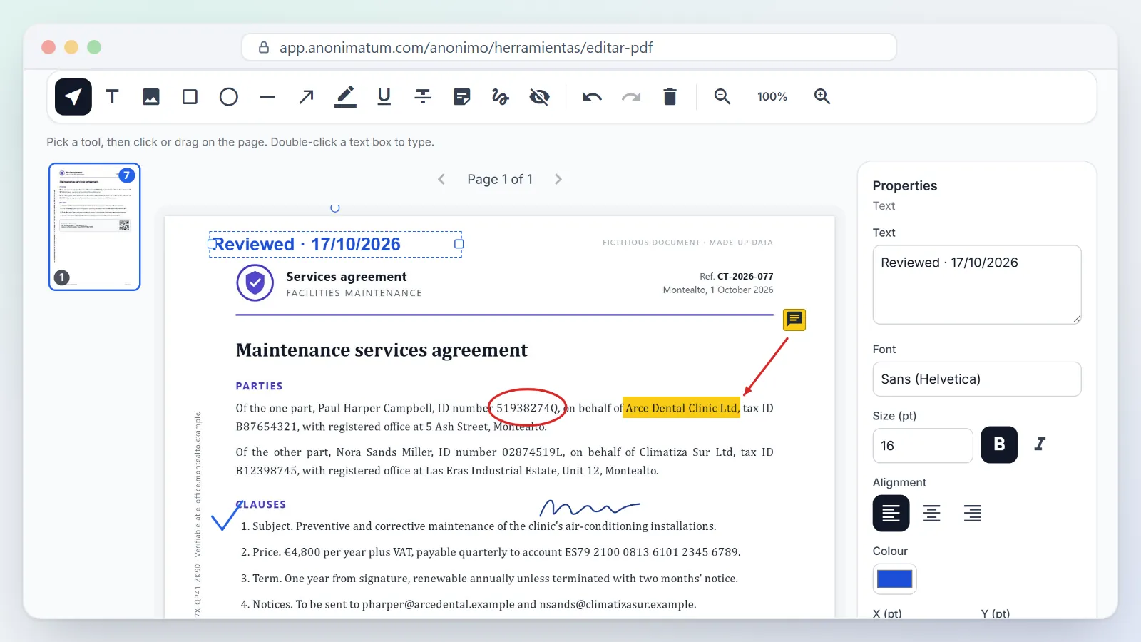Select the red ellipse around 51938274Q
This screenshot has width=1141, height=642.
[528, 408]
